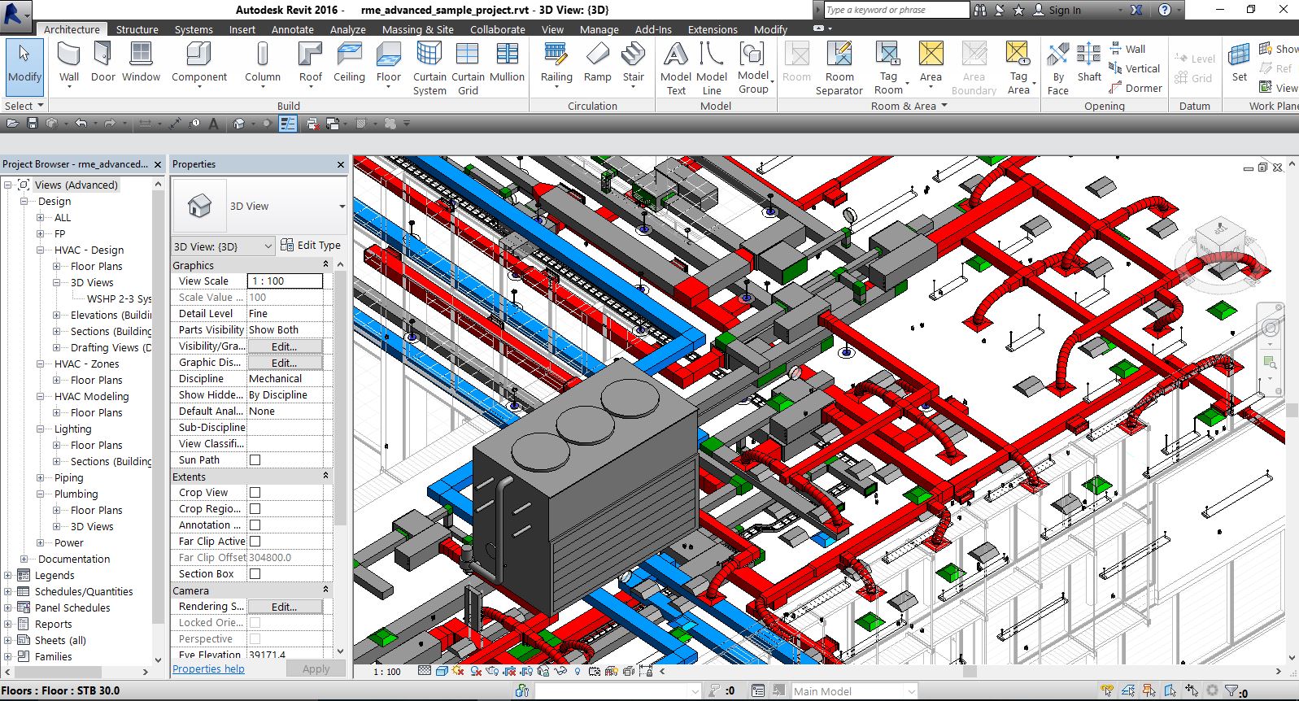Click Edit for Rendering Settings
This screenshot has width=1299, height=701.
(285, 607)
